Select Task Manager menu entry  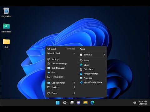(61, 68)
